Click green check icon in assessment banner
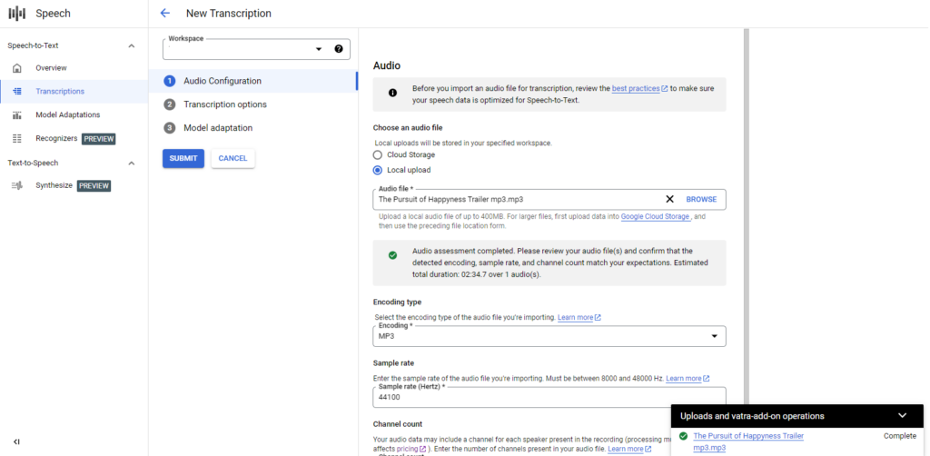Viewport: 930px width, 456px height. click(392, 255)
